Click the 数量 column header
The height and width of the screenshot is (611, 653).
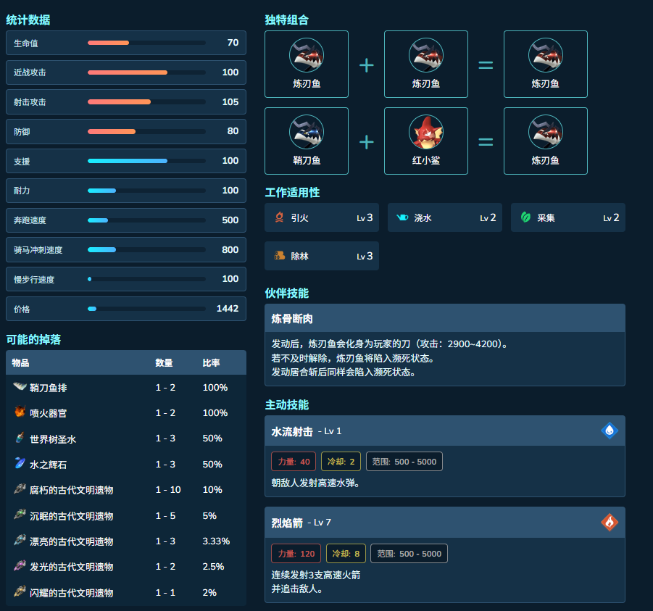[164, 363]
